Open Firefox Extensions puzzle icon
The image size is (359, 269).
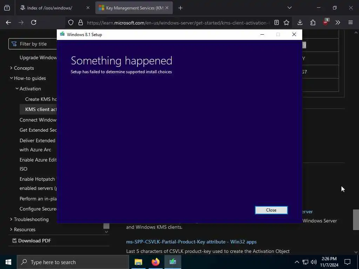click(x=313, y=22)
